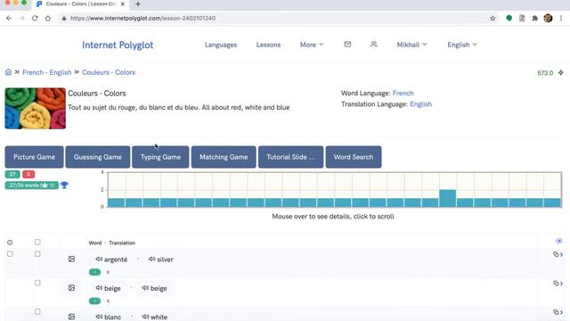The image size is (570, 321).
Task: Open the picture icon for blanc row
Action: tap(71, 317)
